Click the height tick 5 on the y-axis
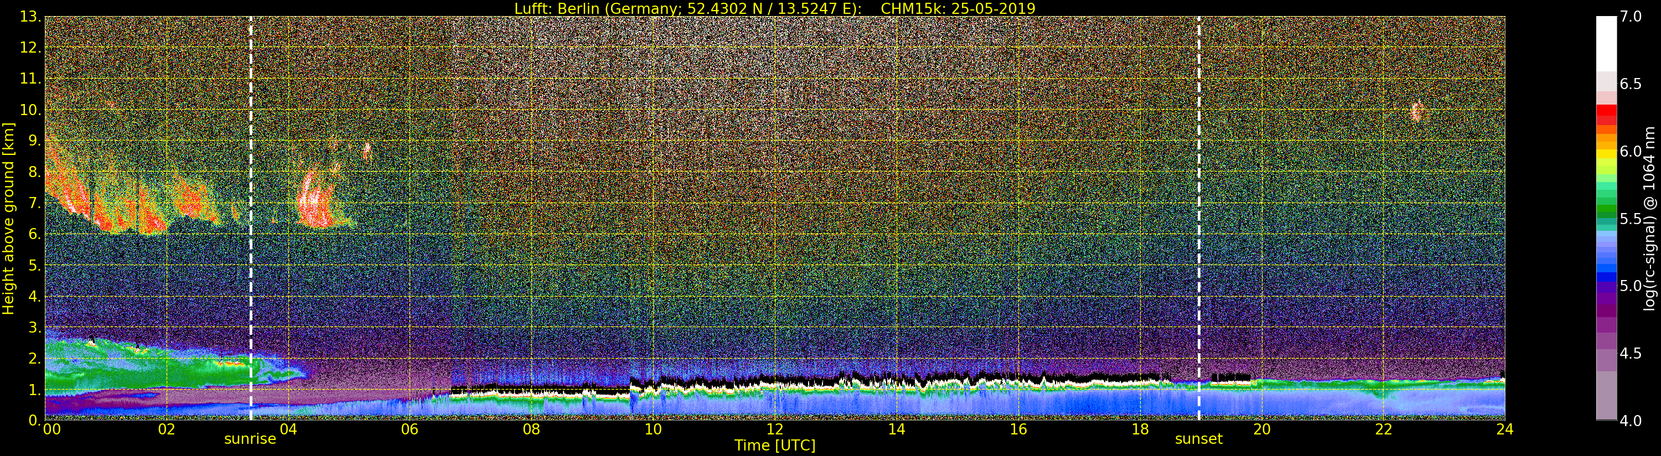The height and width of the screenshot is (456, 1661). (34, 265)
